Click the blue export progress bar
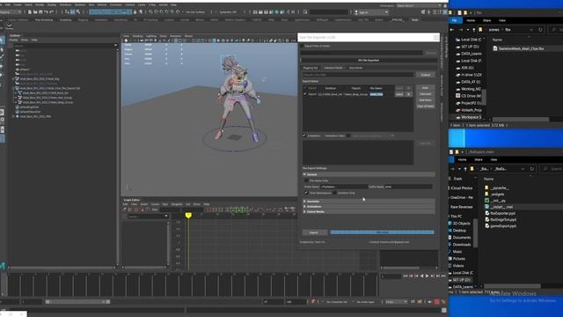 pos(382,232)
